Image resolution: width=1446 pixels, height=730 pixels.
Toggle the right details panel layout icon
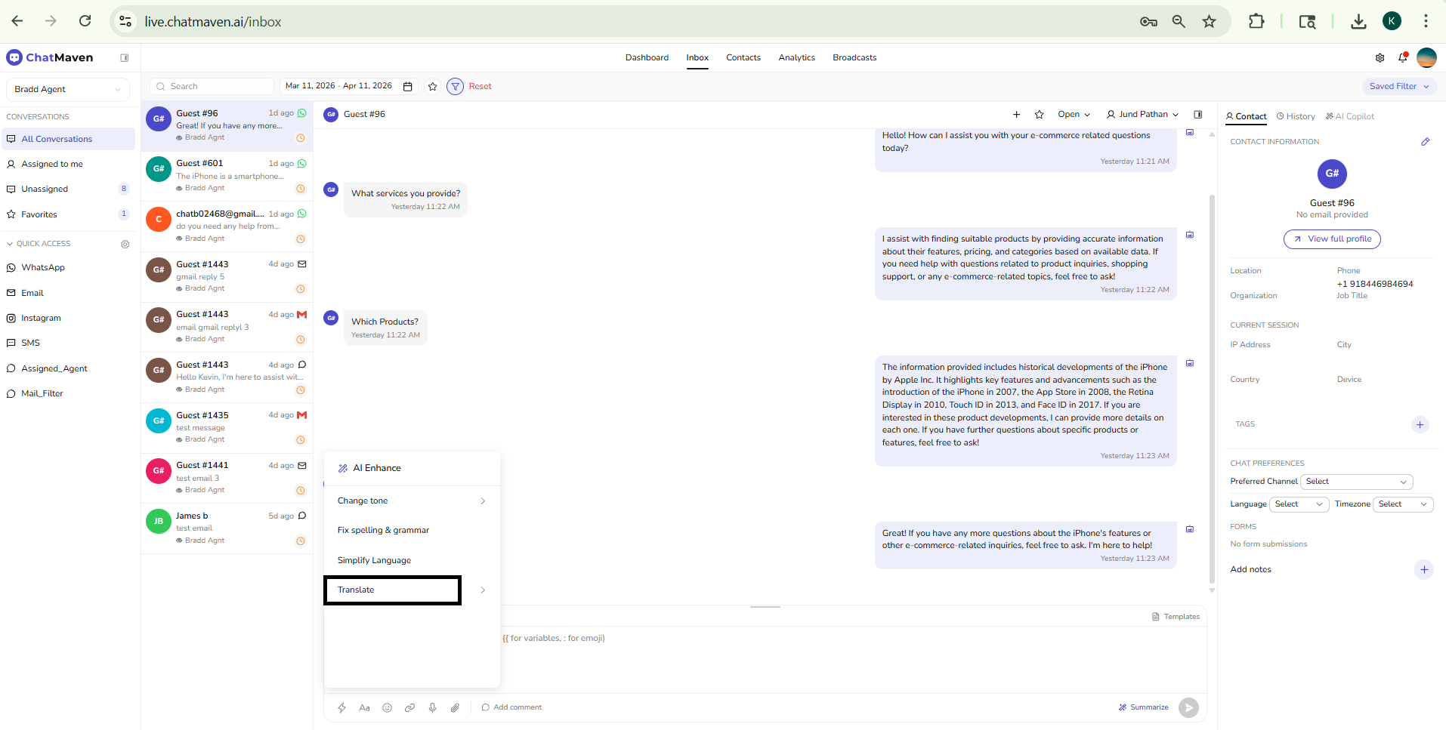pyautogui.click(x=1197, y=114)
